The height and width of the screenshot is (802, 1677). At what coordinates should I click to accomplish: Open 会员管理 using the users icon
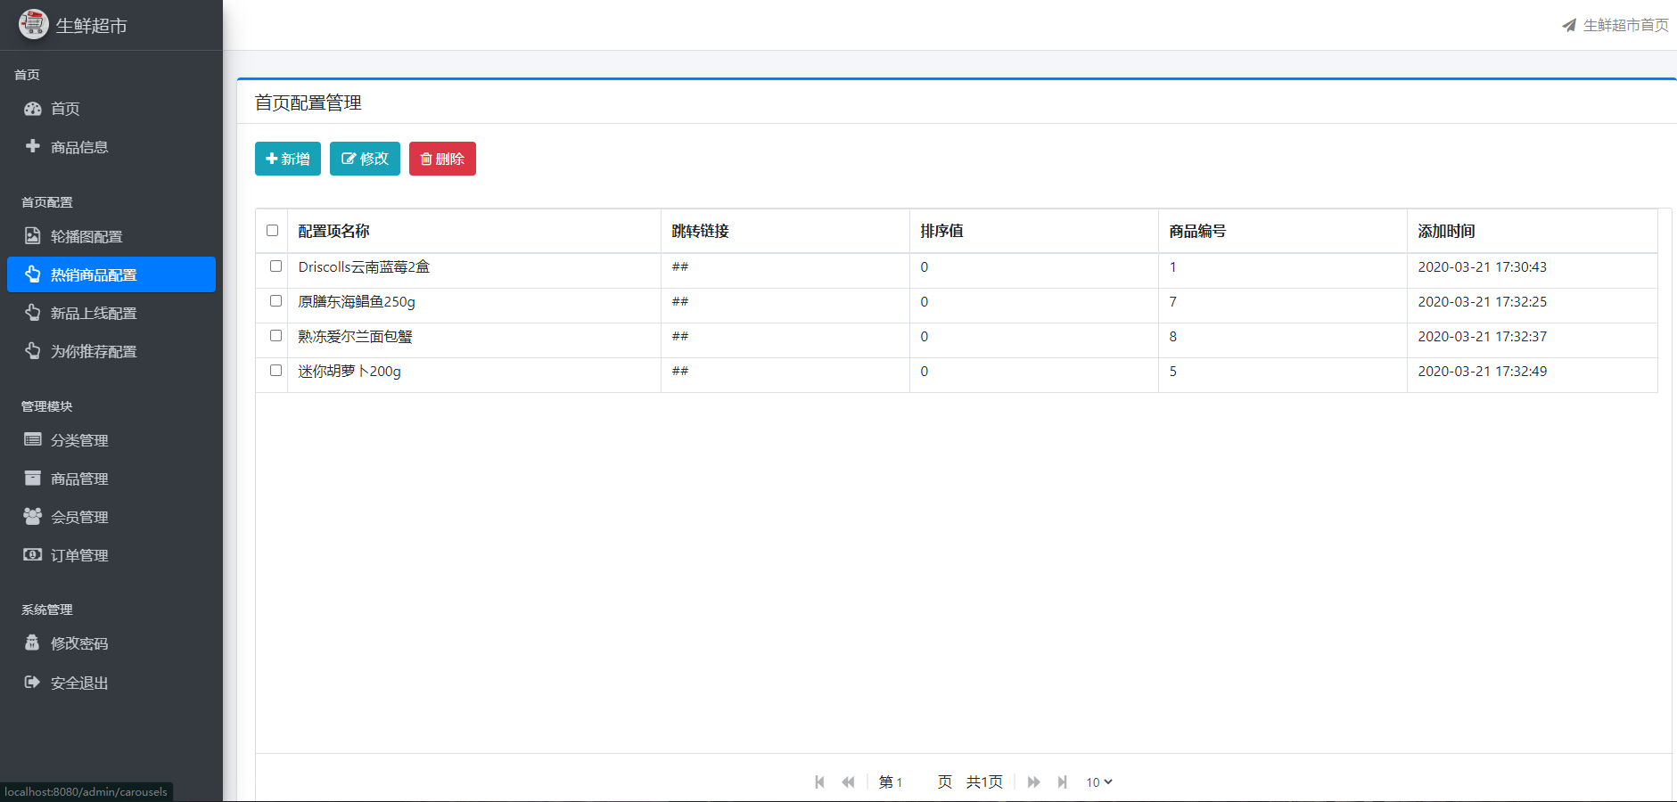point(33,516)
